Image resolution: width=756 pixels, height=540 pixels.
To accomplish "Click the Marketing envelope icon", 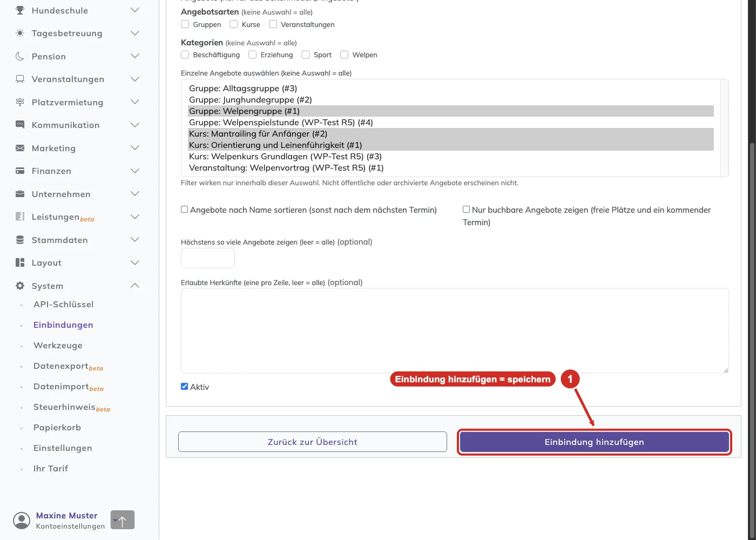I will (x=20, y=148).
